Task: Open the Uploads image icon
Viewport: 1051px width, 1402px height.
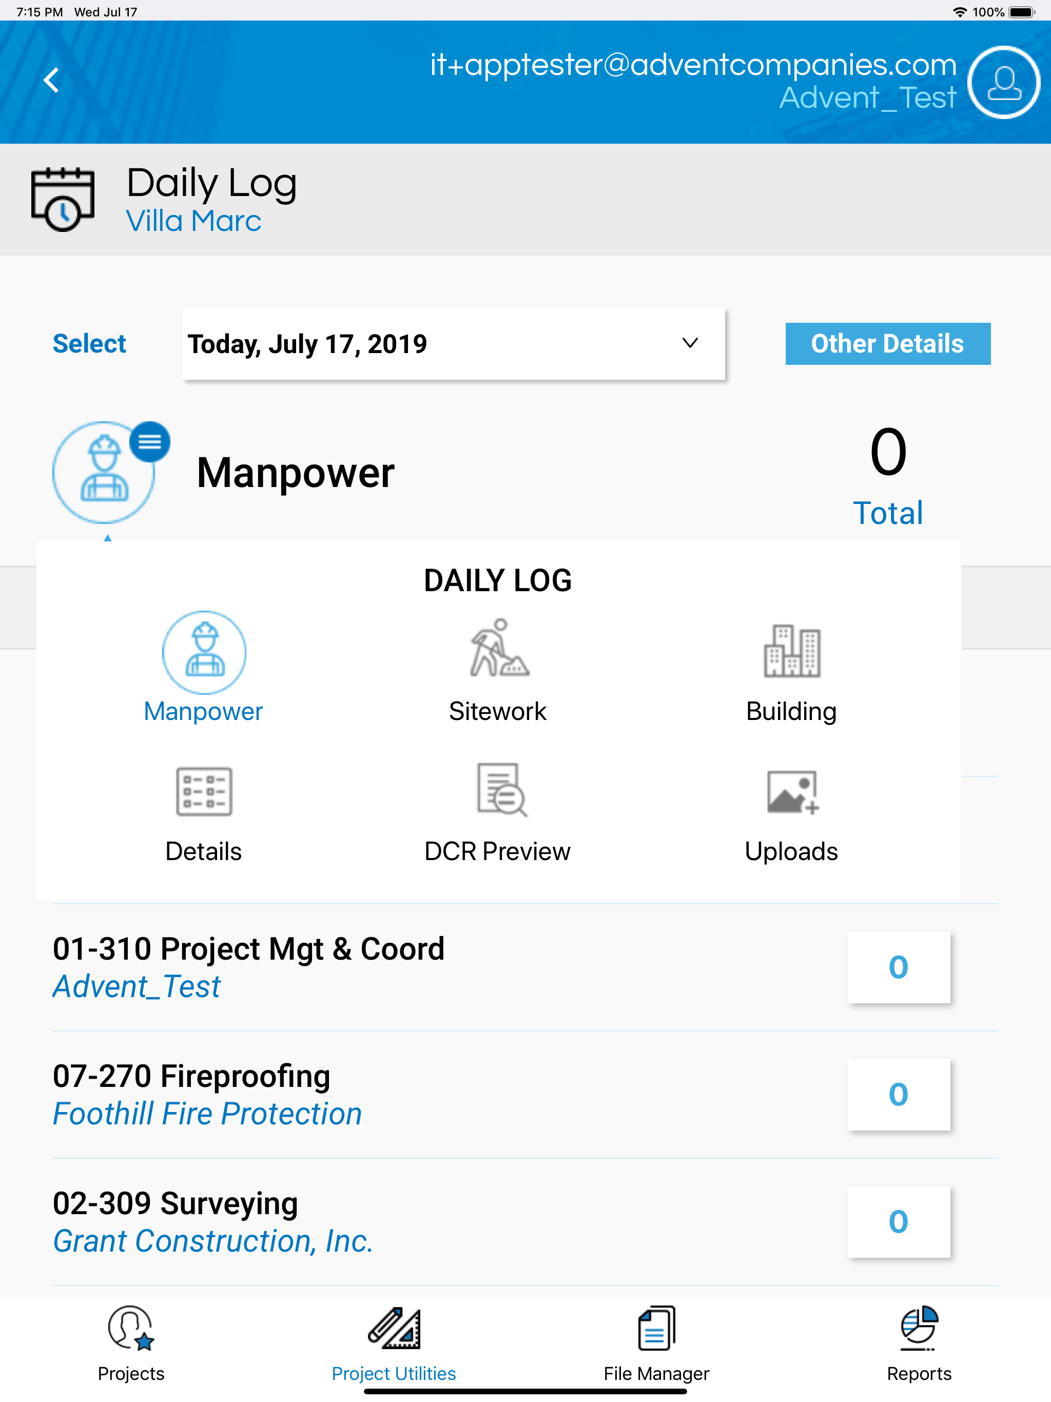Action: click(793, 792)
